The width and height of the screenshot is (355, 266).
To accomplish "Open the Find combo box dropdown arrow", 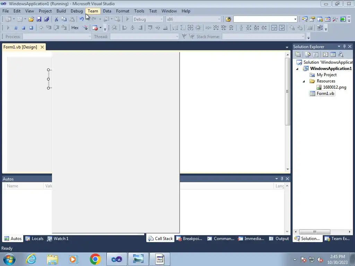I will click(295, 19).
